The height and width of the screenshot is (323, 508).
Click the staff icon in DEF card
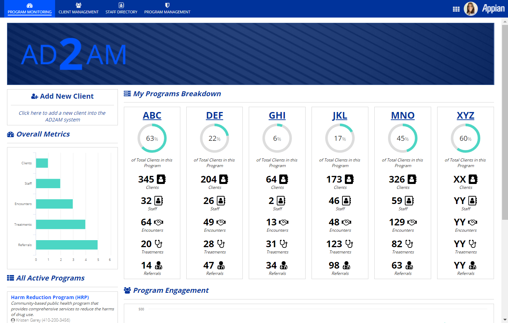(x=221, y=201)
